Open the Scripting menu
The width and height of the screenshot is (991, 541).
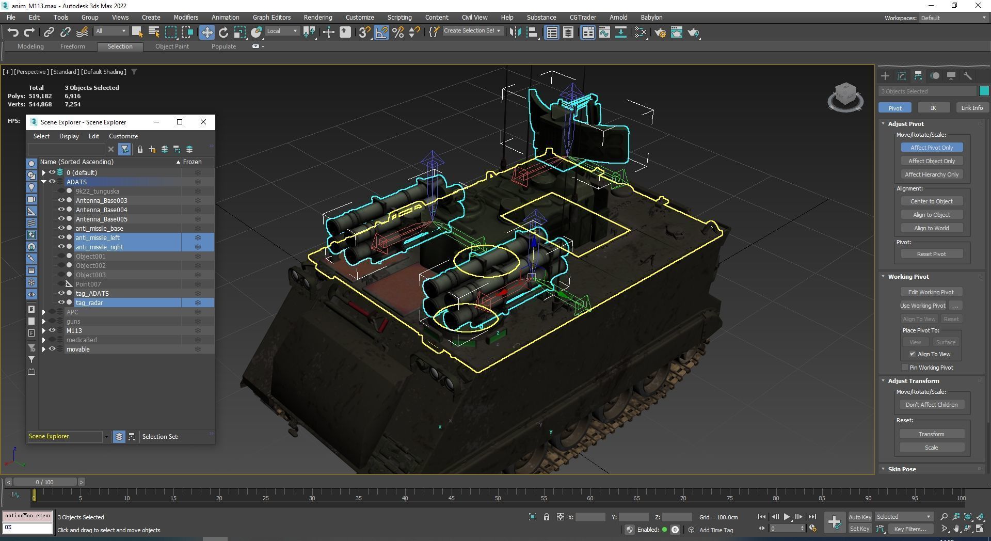[x=399, y=17]
